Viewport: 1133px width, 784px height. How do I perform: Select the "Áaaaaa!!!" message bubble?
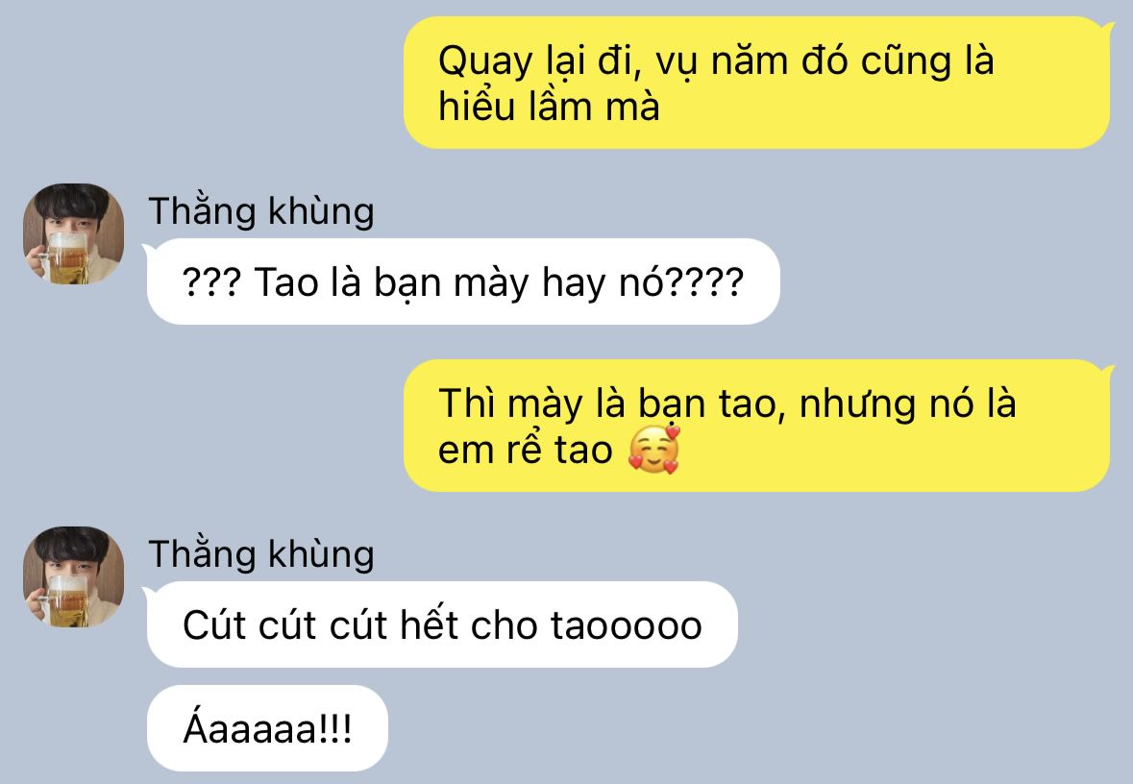(x=267, y=728)
